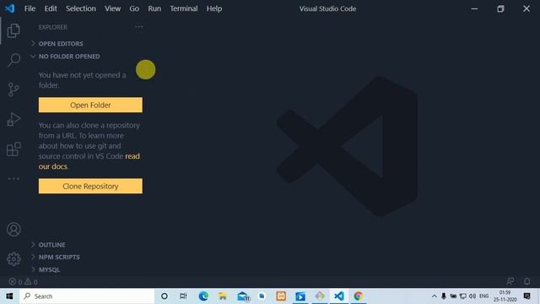Click the ENG language indicator
The height and width of the screenshot is (304, 540).
click(x=483, y=296)
